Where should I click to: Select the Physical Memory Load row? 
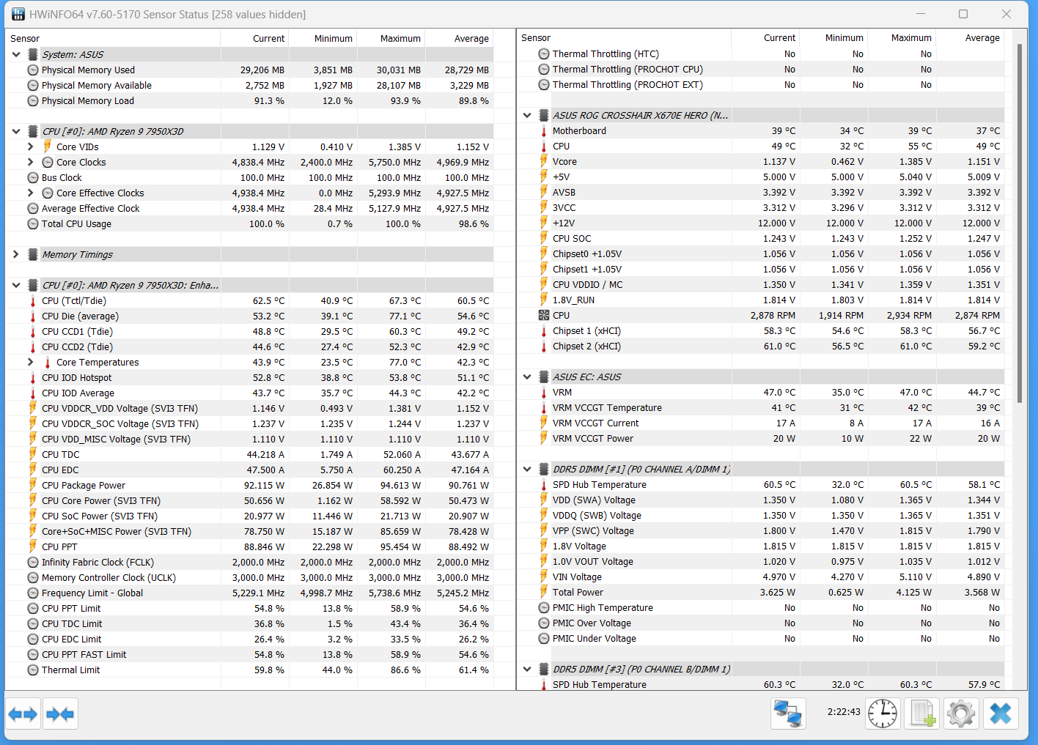[249, 100]
